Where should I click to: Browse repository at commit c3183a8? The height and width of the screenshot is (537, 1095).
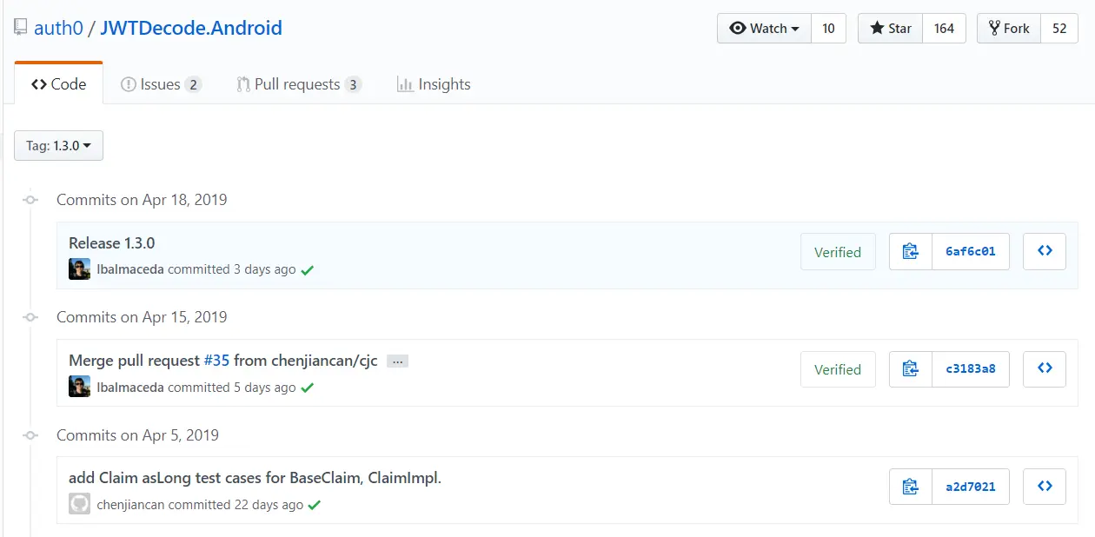pyautogui.click(x=1045, y=368)
